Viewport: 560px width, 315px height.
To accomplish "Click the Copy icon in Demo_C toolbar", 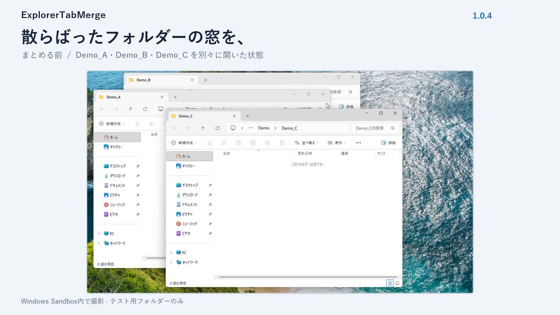I will 224,143.
